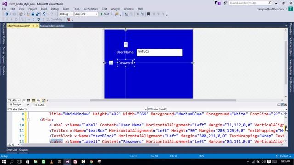
Task: Open the Server Explorer side panel
Action: coord(3,55)
